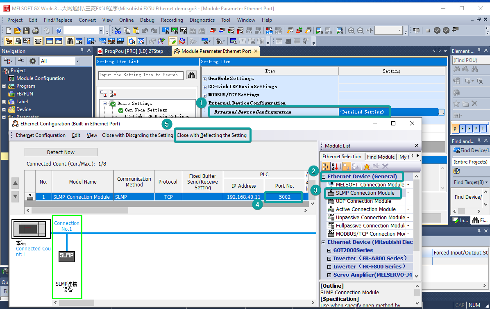Click the binoculars search icon in Setting Item List

(x=191, y=75)
